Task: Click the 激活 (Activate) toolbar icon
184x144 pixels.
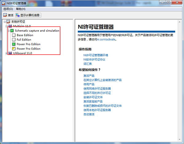Action: click(x=5, y=15)
